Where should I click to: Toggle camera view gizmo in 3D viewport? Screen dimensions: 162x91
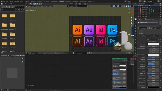(x=132, y=23)
